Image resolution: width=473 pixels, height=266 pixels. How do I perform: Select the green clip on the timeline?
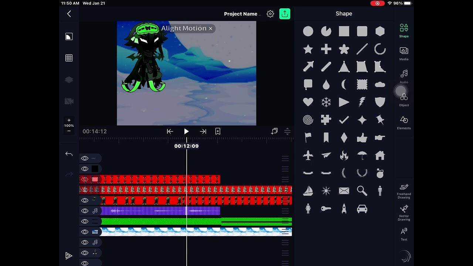[196, 221]
